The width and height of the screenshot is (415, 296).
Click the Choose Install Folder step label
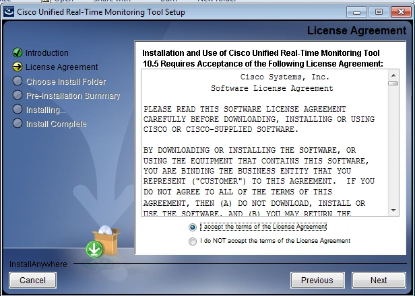point(66,81)
